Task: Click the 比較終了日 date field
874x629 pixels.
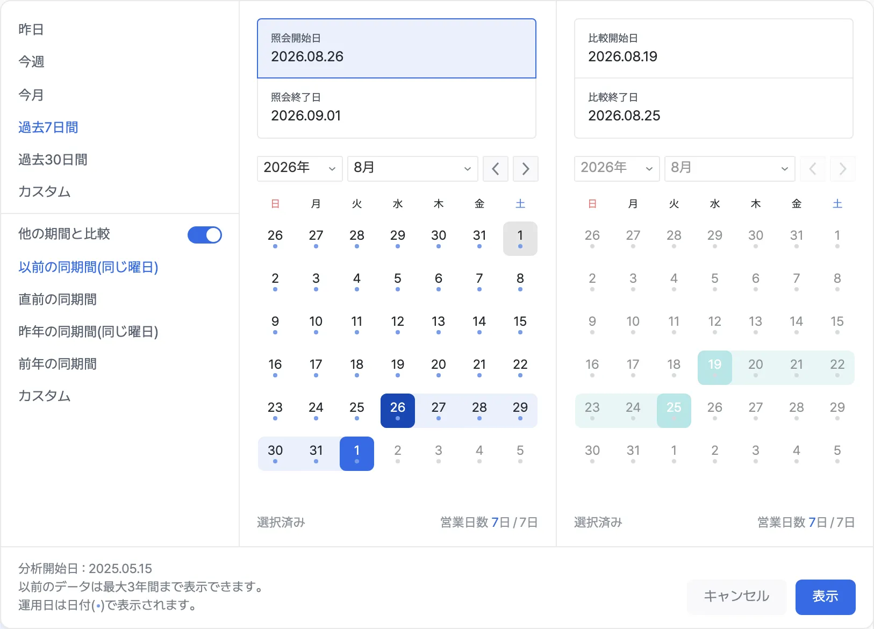Action: 714,108
